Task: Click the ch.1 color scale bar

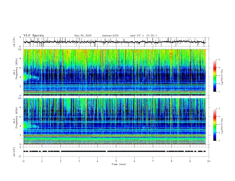Action: [x=215, y=76]
